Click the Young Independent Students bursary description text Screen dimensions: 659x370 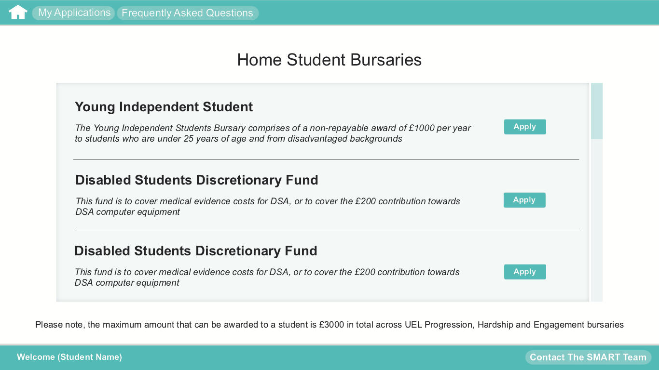pos(273,133)
